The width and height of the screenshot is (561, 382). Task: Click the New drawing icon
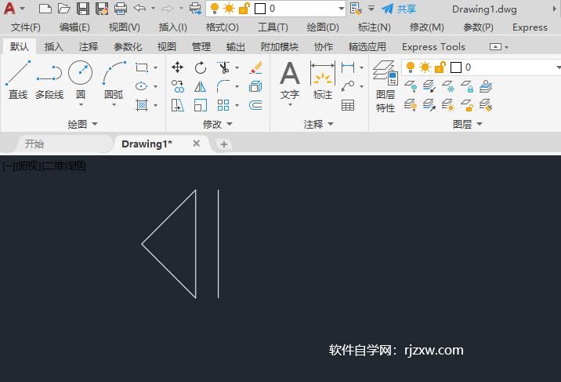click(45, 9)
